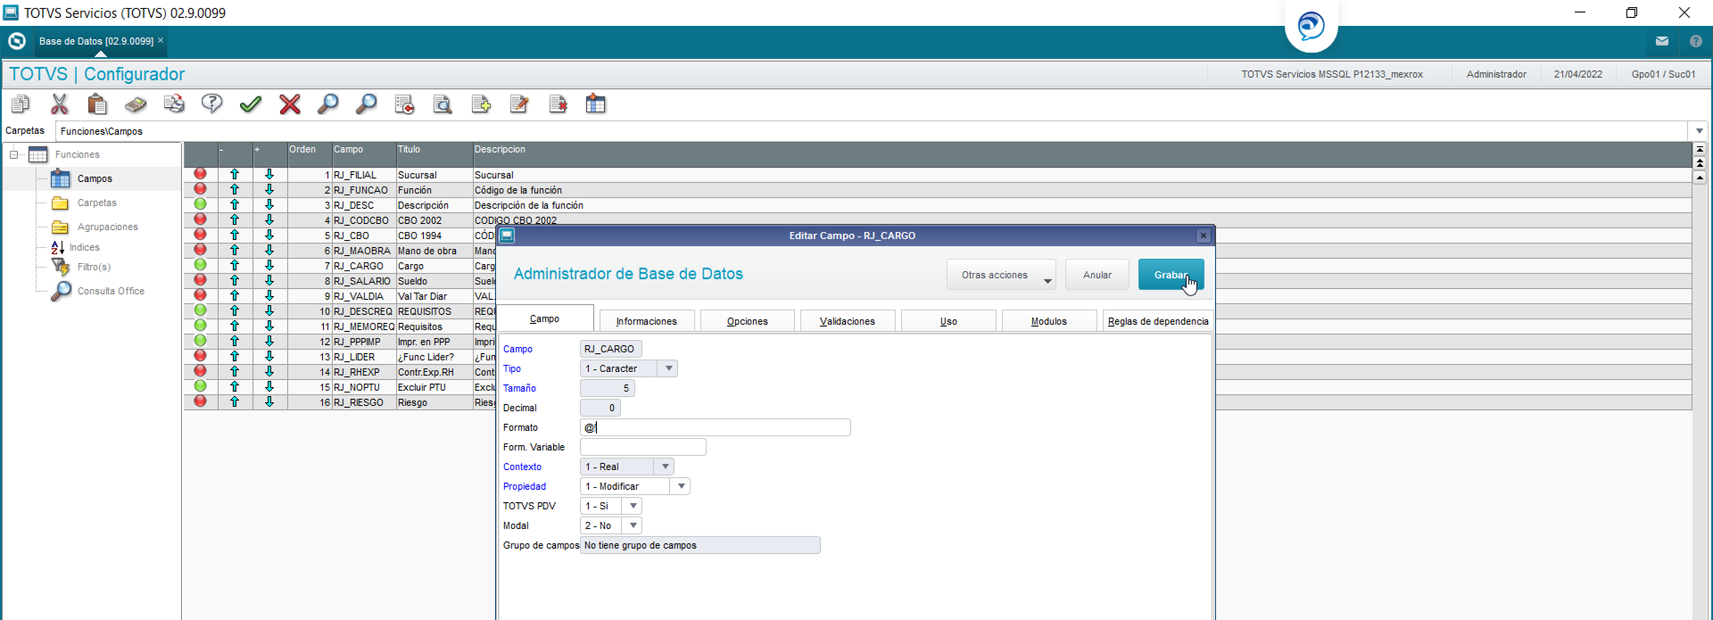The width and height of the screenshot is (1713, 620).
Task: Close the Editar Campo dialog
Action: [1203, 236]
